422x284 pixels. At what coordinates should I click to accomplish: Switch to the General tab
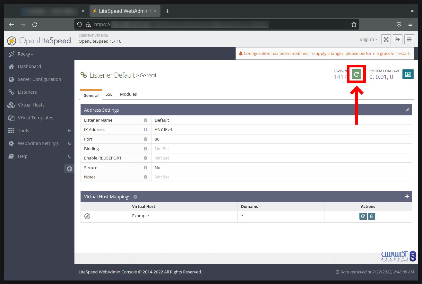click(x=91, y=95)
